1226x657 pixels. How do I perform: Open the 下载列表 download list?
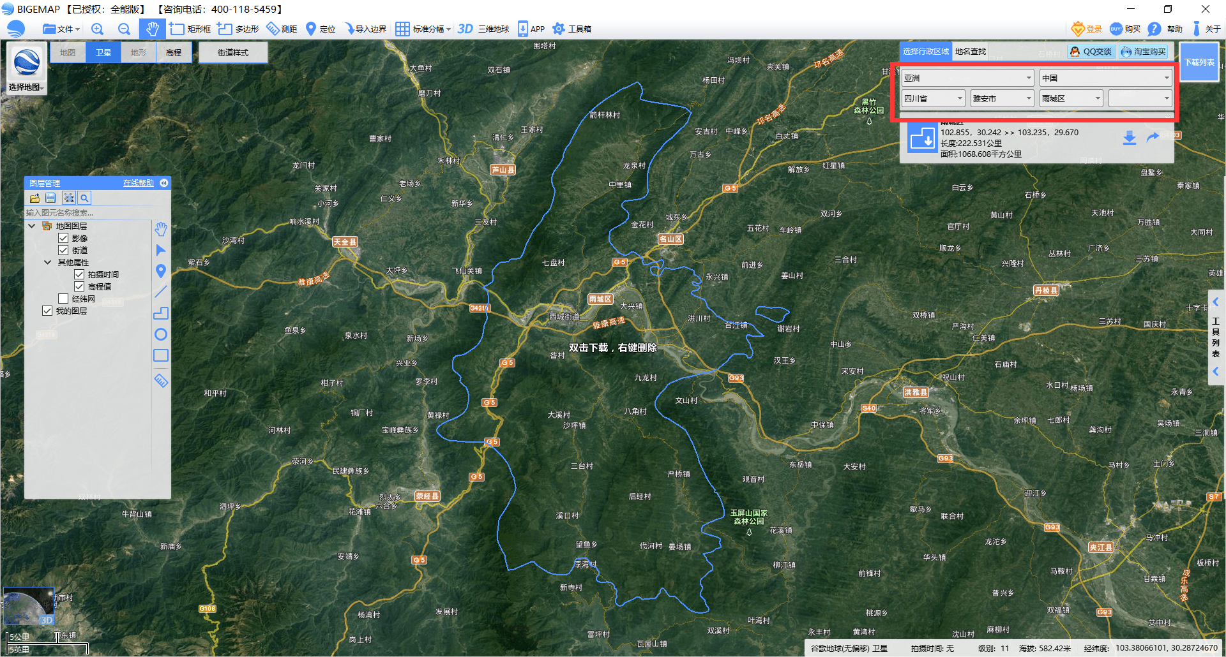pos(1199,62)
